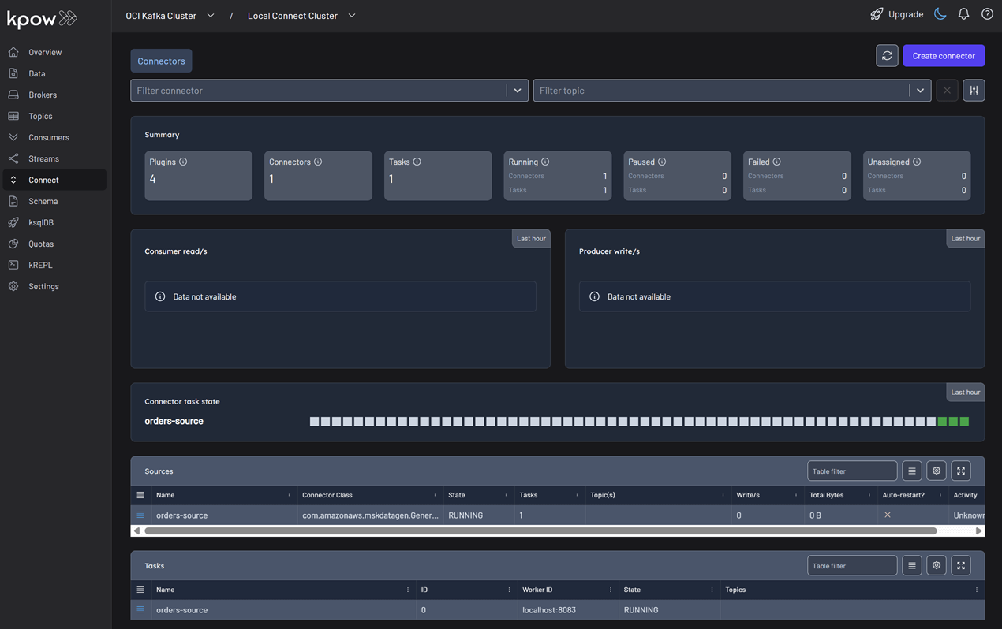Click the notifications bell icon
The height and width of the screenshot is (629, 1002).
[x=963, y=14]
